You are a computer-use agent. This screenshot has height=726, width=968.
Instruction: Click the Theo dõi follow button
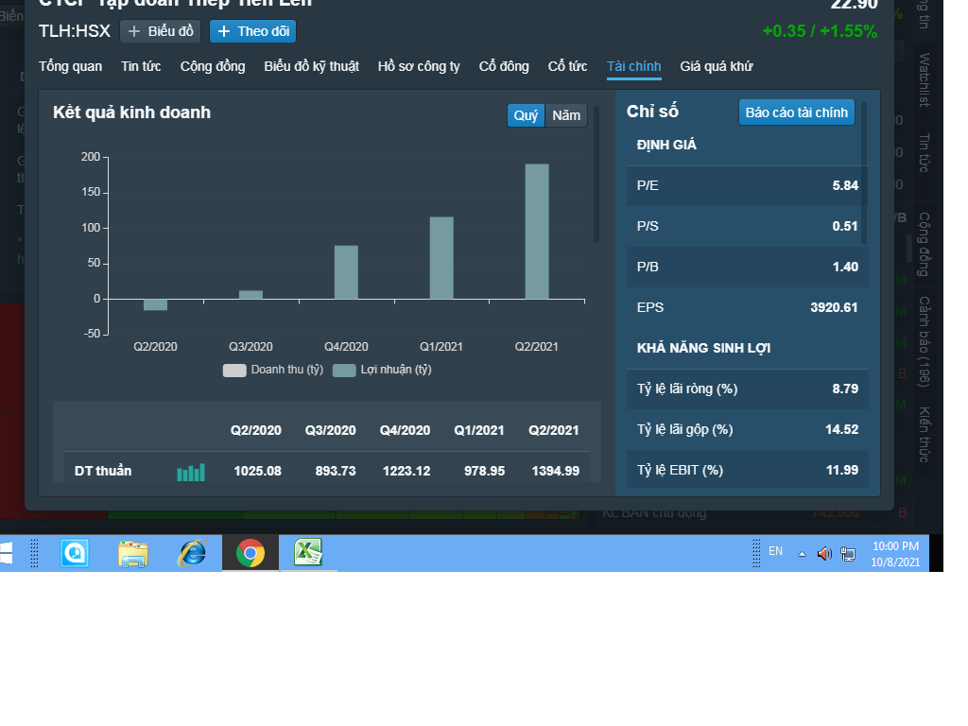point(253,31)
